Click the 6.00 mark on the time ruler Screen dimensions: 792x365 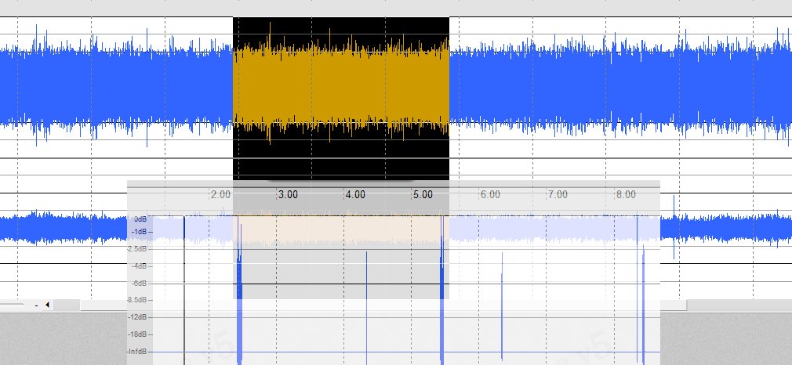tap(490, 194)
